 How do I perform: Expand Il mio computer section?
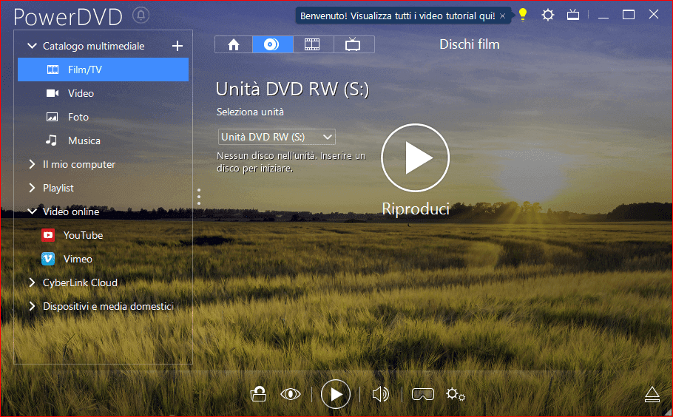(x=32, y=164)
